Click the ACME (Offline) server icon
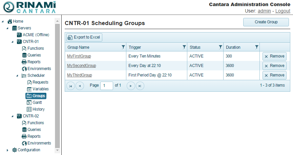 coord(19,35)
